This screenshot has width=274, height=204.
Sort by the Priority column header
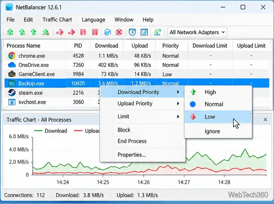(x=170, y=46)
